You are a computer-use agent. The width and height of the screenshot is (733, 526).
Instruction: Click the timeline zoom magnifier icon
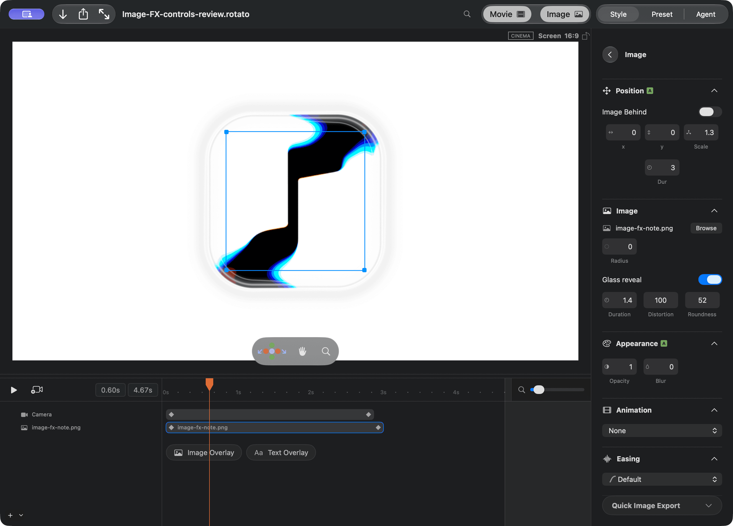(x=521, y=390)
